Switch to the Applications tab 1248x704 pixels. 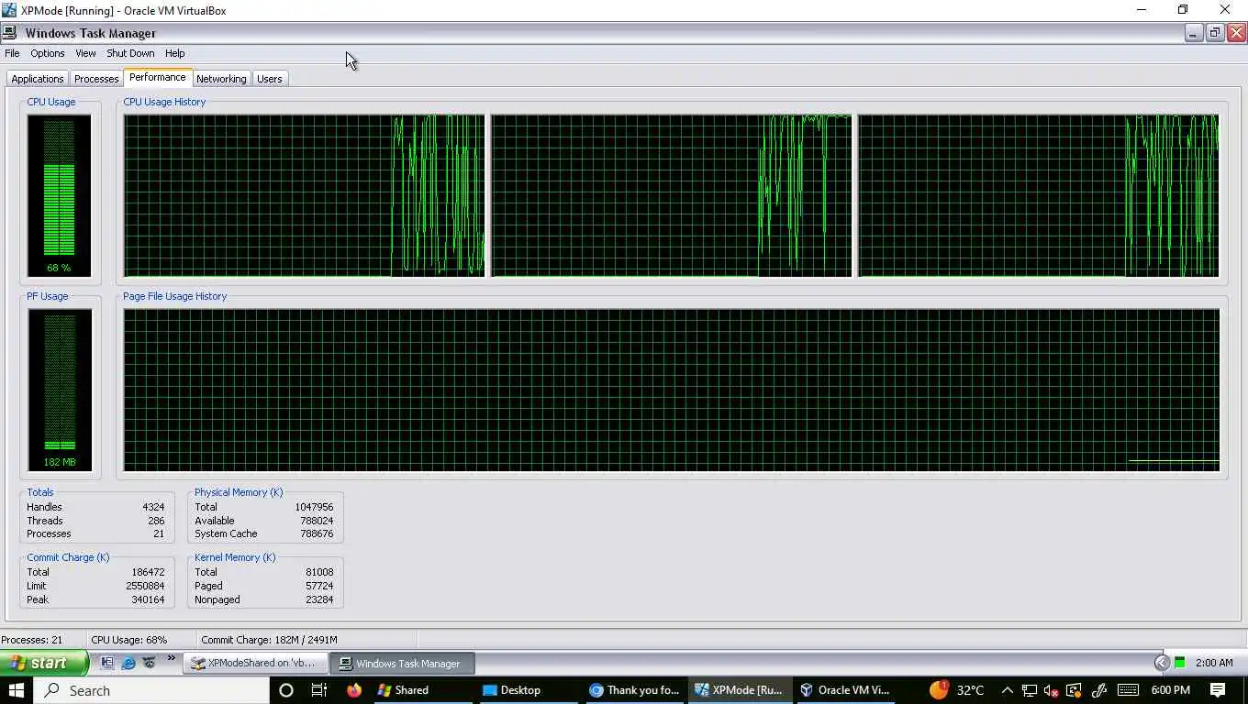[x=38, y=79]
